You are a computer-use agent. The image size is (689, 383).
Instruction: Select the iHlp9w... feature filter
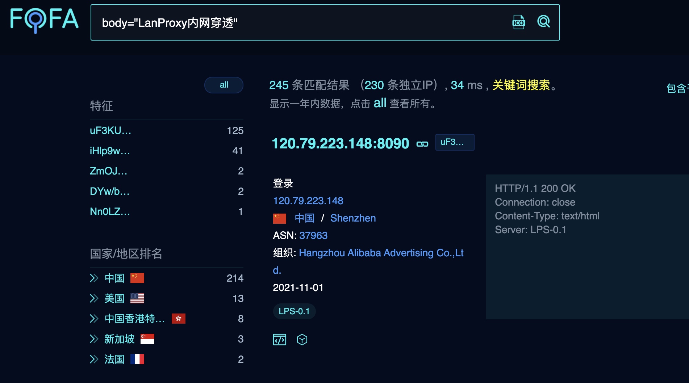click(110, 151)
